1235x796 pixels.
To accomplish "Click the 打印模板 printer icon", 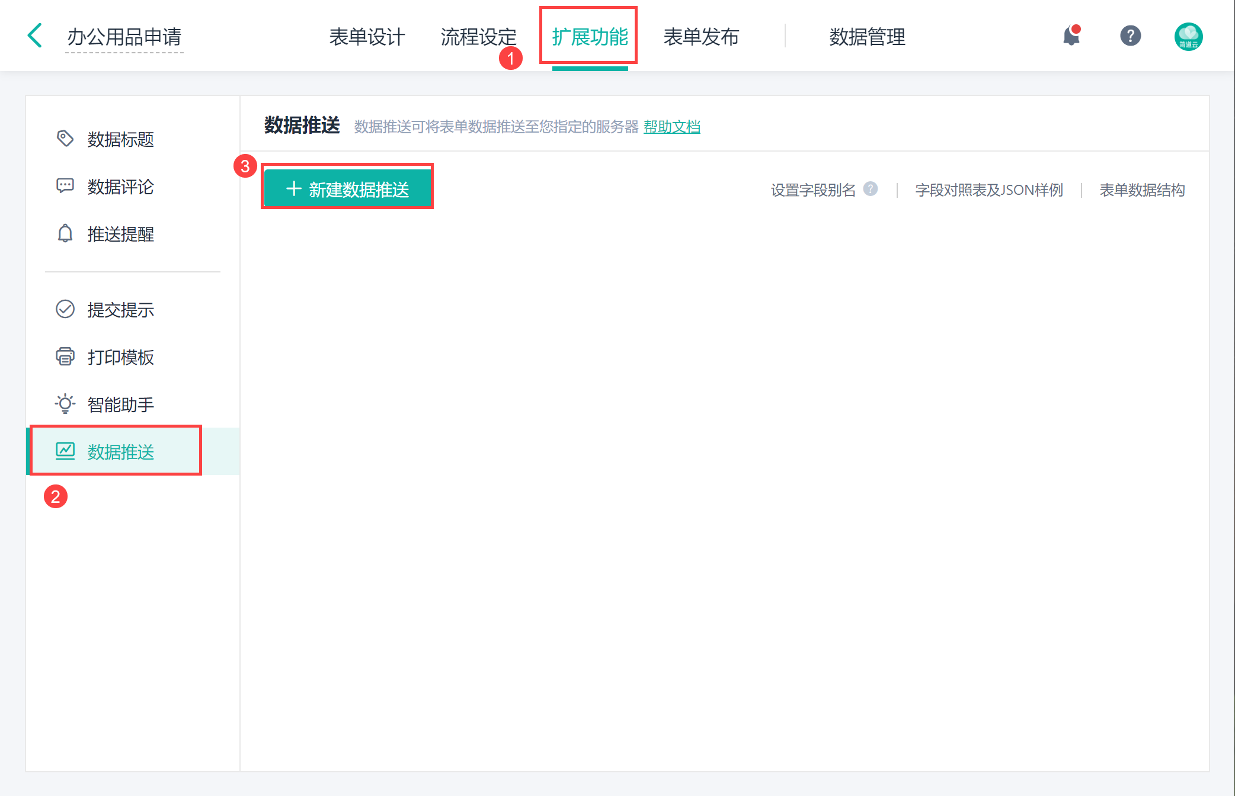I will pyautogui.click(x=65, y=357).
